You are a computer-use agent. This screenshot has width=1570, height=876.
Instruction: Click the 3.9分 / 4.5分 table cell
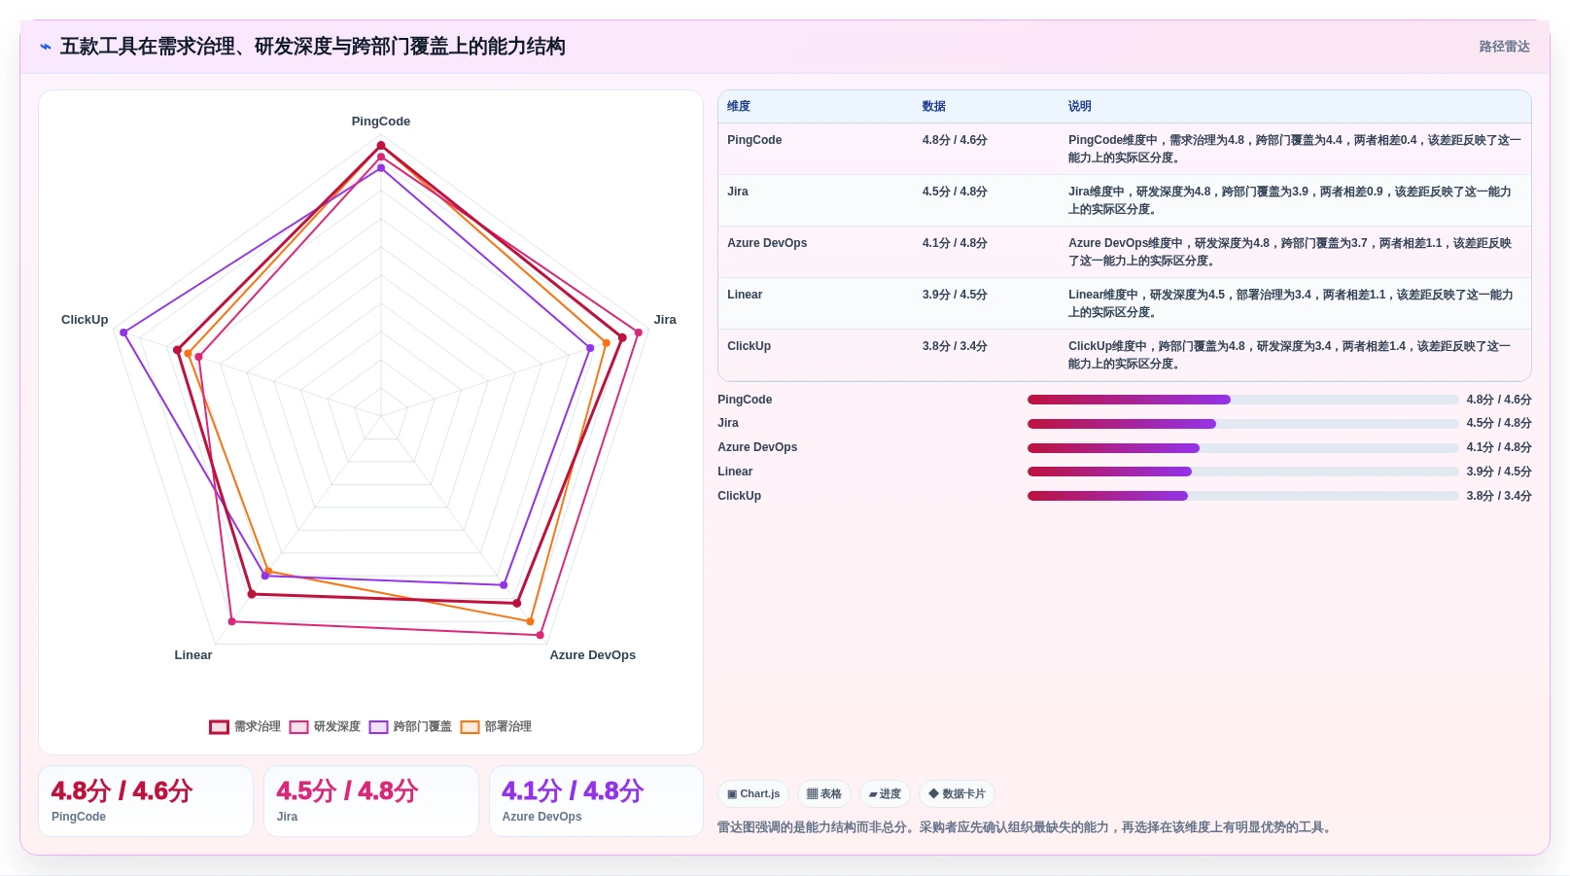[955, 295]
